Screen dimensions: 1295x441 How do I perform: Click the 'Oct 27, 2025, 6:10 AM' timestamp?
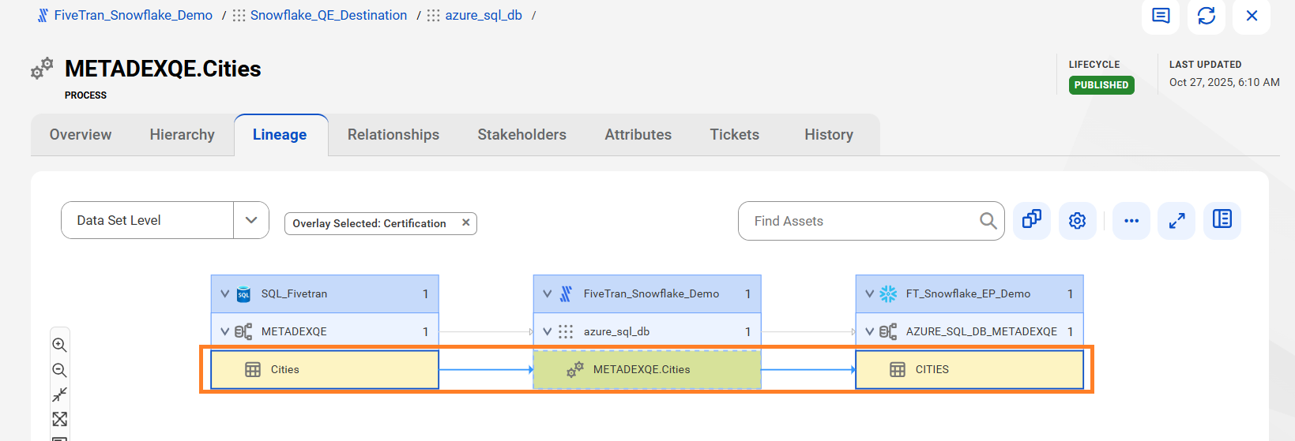1225,82
